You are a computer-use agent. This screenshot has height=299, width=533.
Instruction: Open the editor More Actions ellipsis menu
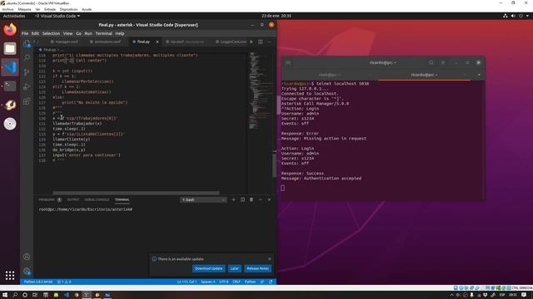coord(270,42)
